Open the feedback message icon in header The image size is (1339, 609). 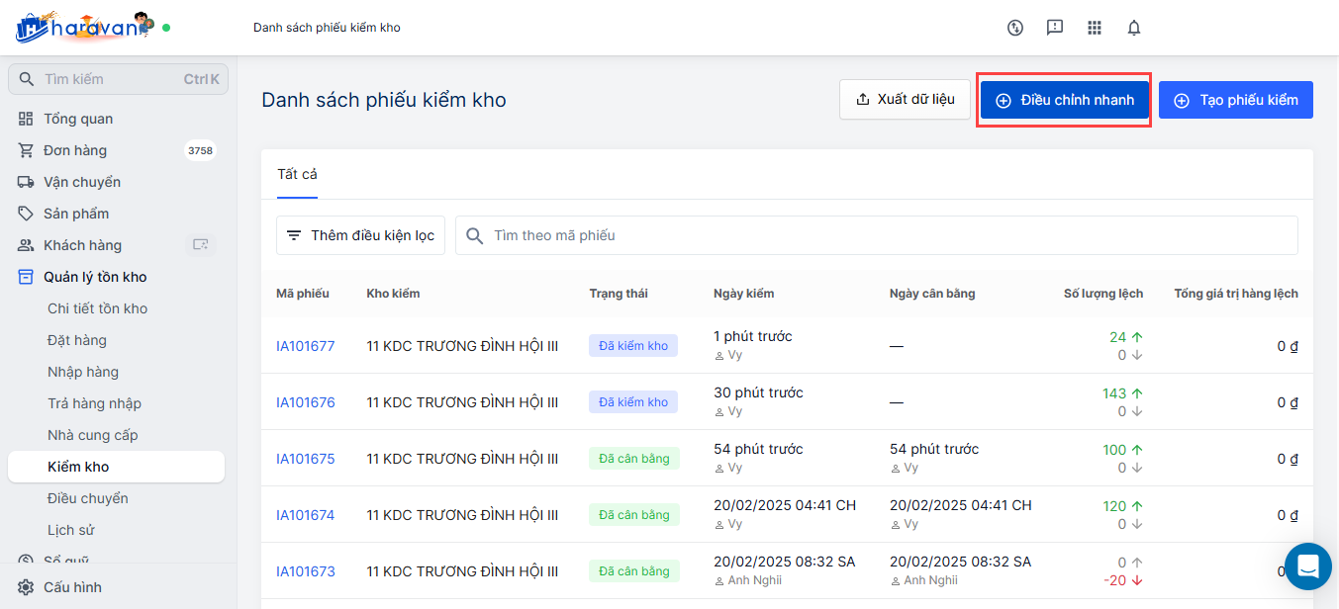point(1055,28)
